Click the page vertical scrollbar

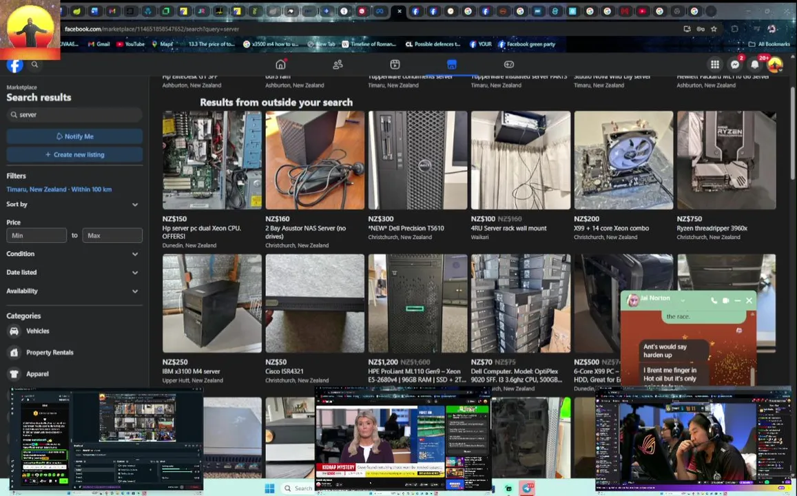(792, 133)
